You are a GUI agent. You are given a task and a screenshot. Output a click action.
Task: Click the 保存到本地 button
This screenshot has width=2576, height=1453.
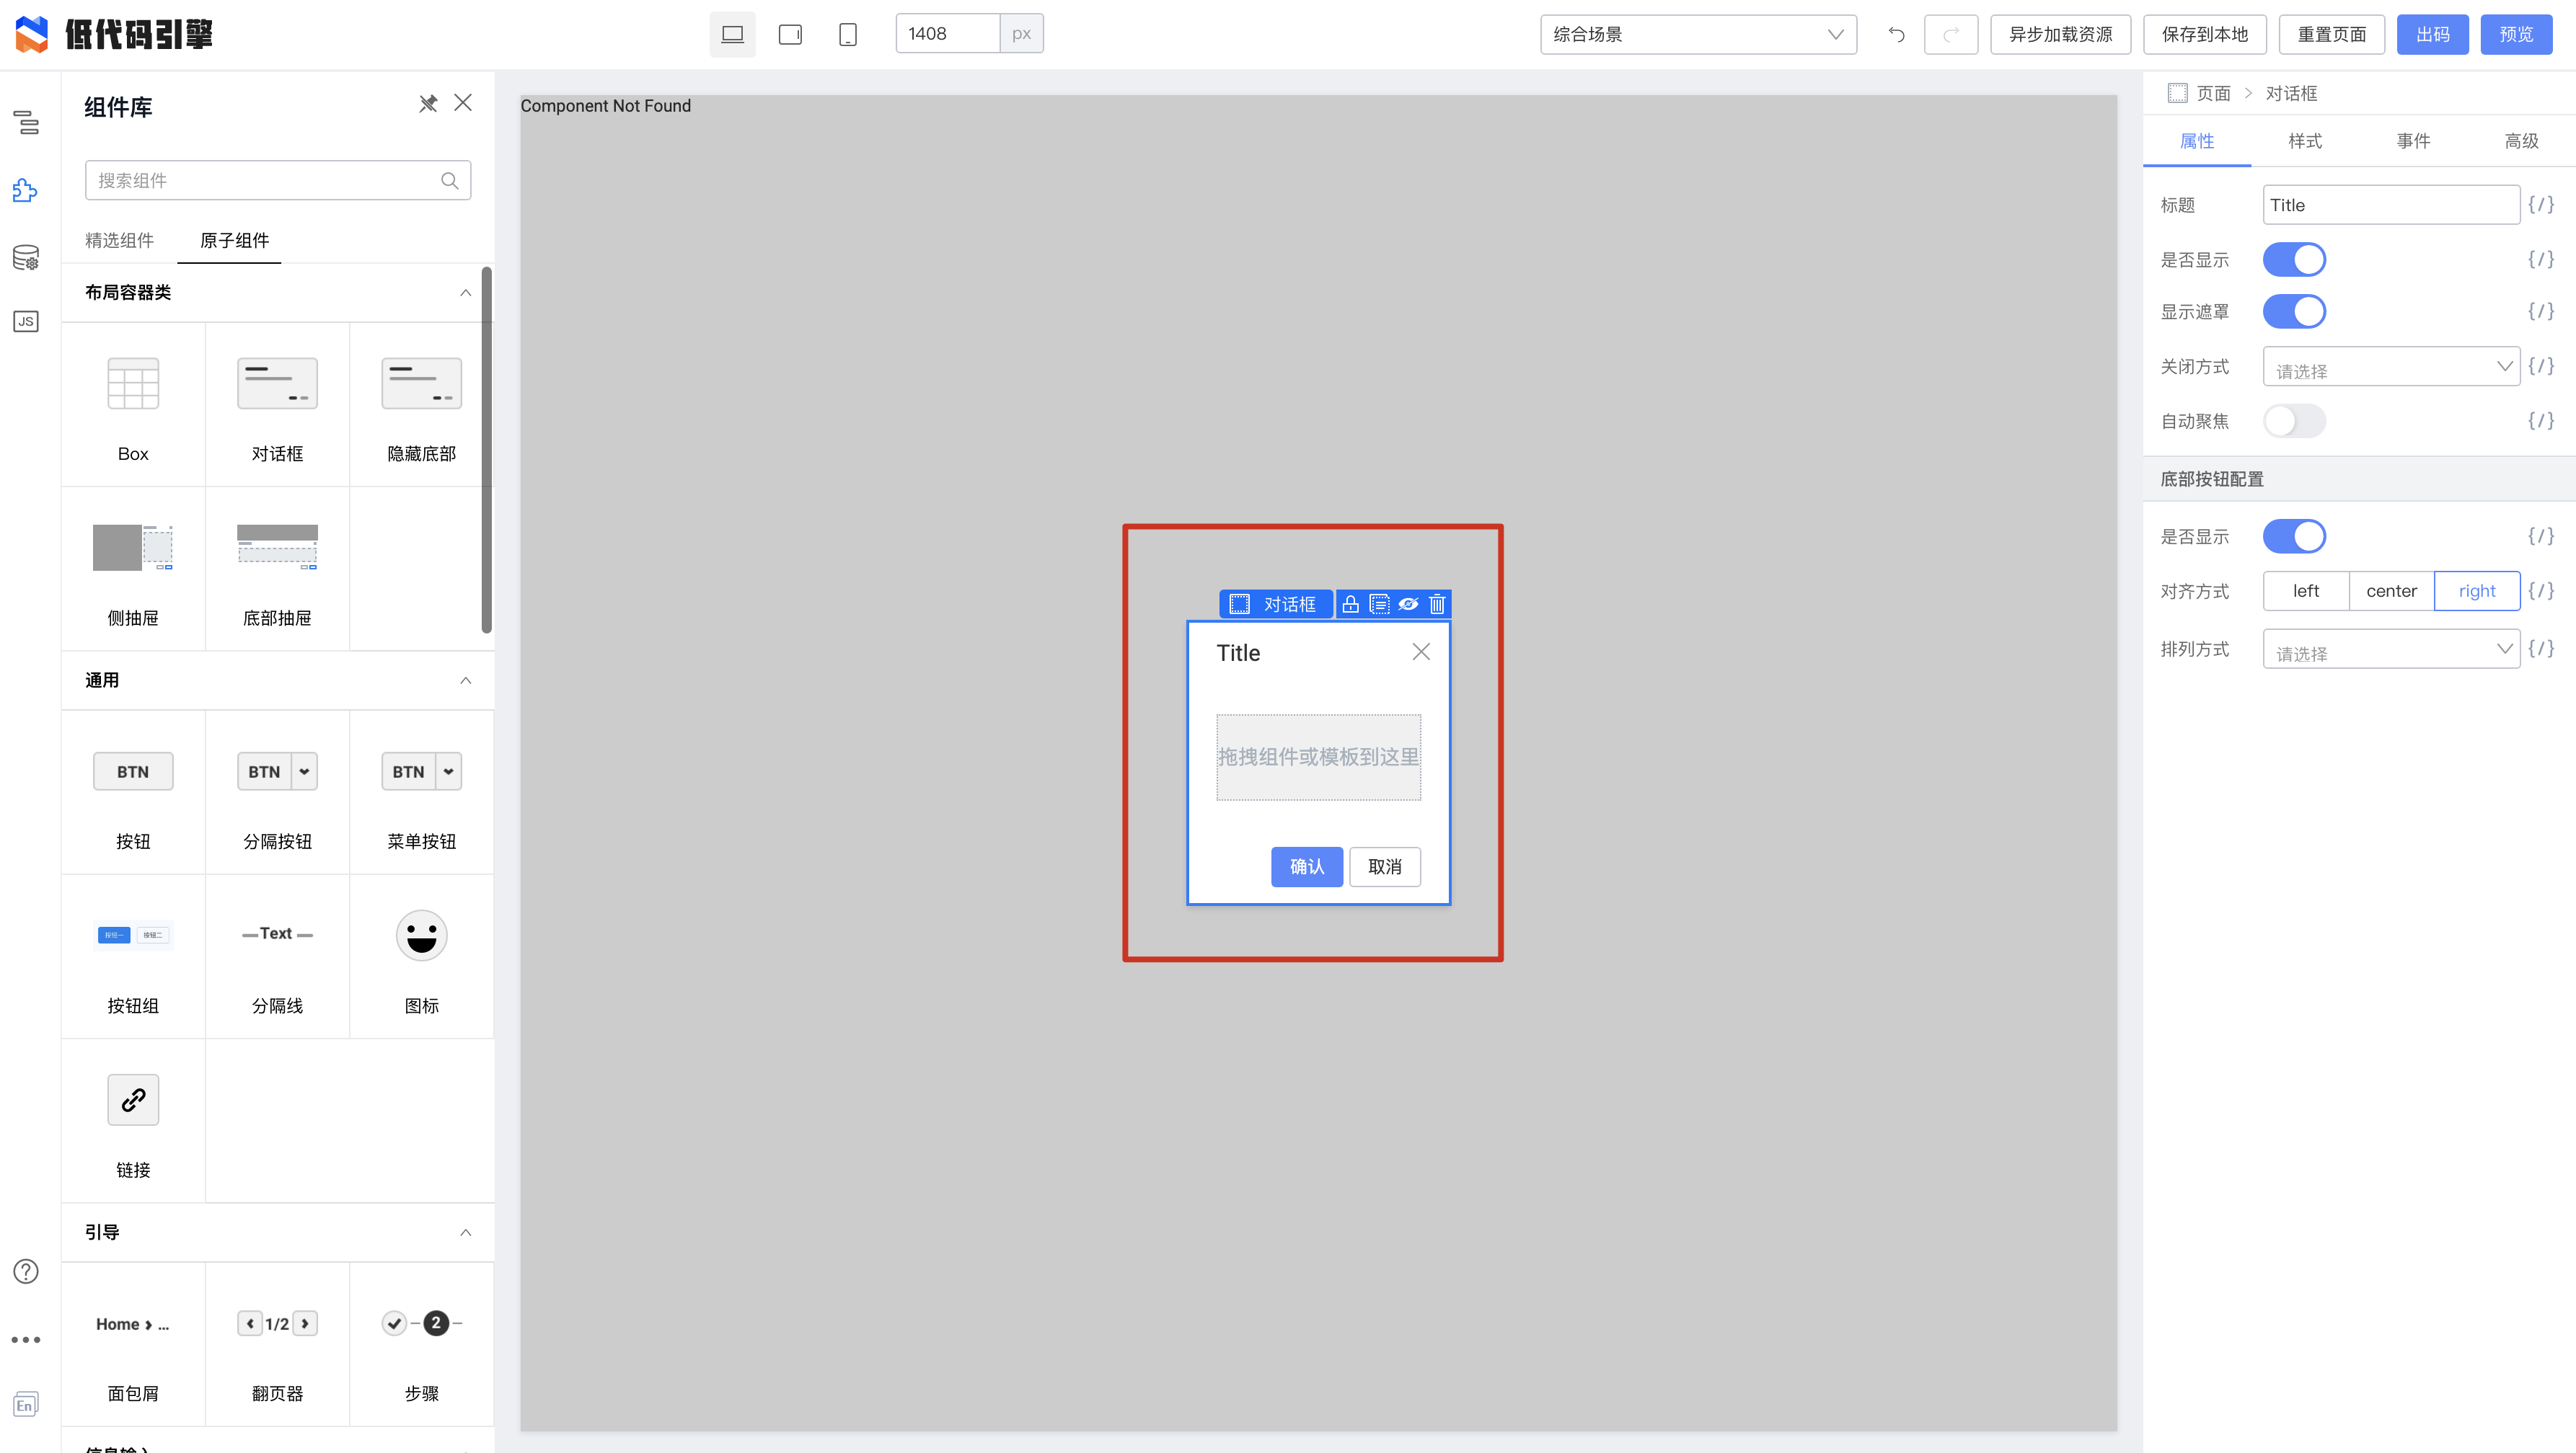pos(2204,34)
